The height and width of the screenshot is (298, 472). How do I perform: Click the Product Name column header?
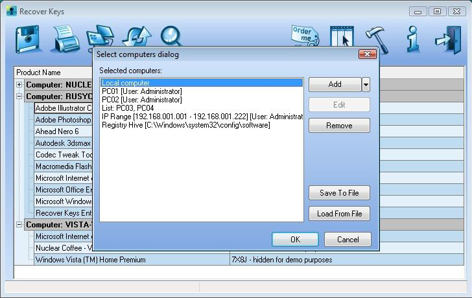[x=54, y=73]
